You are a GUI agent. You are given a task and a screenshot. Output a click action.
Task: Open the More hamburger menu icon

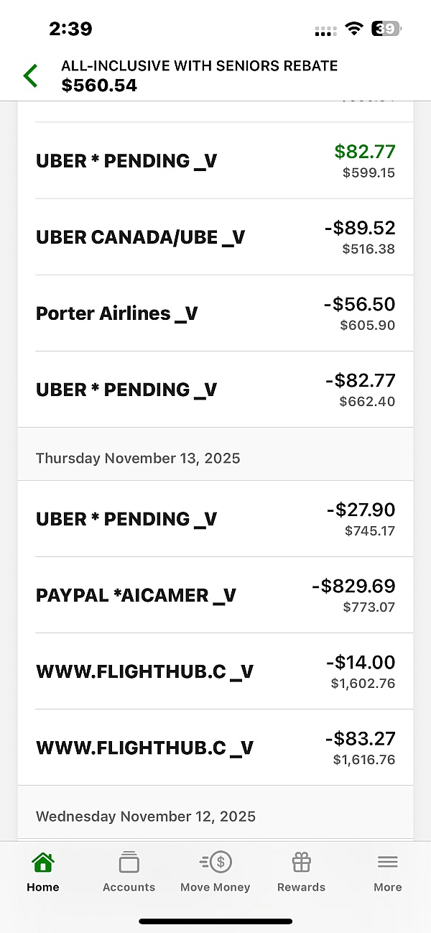coord(387,862)
